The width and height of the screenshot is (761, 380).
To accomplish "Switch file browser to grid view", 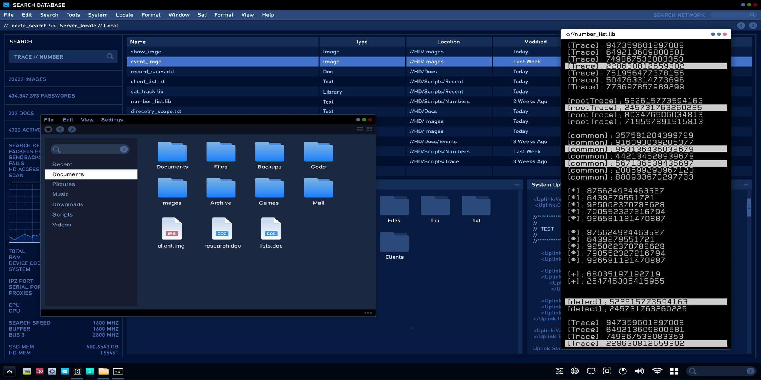I will click(369, 129).
